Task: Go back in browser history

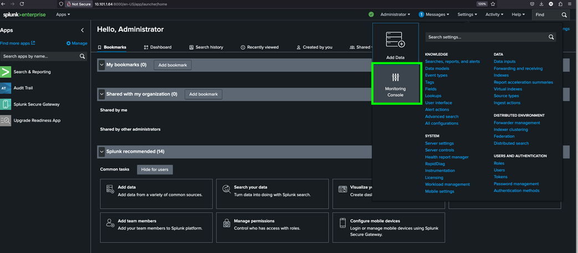Action: (x=3, y=4)
